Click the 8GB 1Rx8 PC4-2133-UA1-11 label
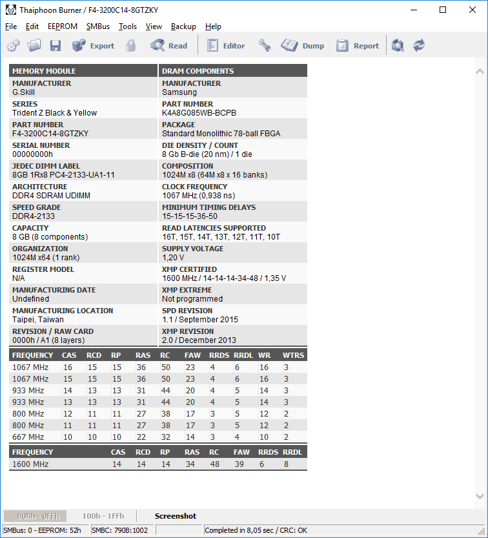This screenshot has height=538, width=488. coord(63,175)
